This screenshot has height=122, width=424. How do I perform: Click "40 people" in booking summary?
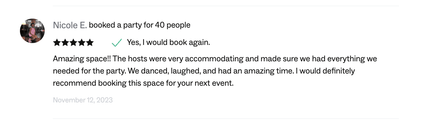(x=173, y=25)
